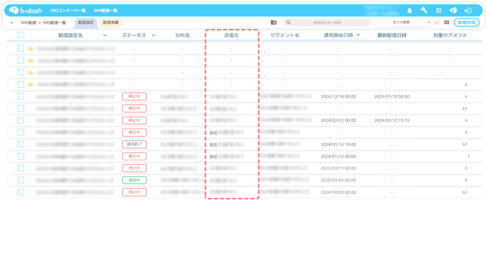Open the apps grid menu in header
The image size is (487, 274).
[x=439, y=11]
